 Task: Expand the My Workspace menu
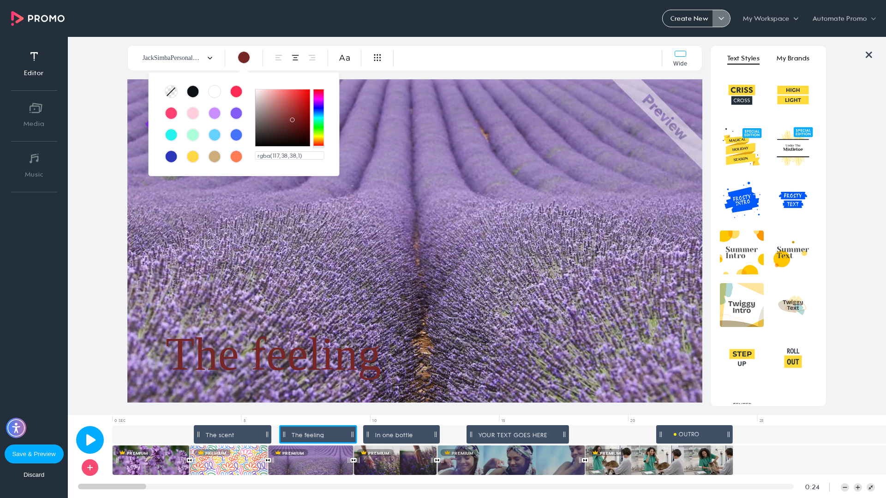coord(770,18)
